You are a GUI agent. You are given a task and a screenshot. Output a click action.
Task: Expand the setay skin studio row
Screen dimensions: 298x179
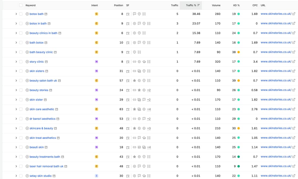16,176
